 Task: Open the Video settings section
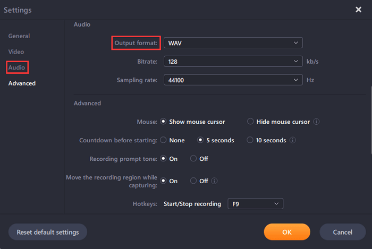click(16, 52)
